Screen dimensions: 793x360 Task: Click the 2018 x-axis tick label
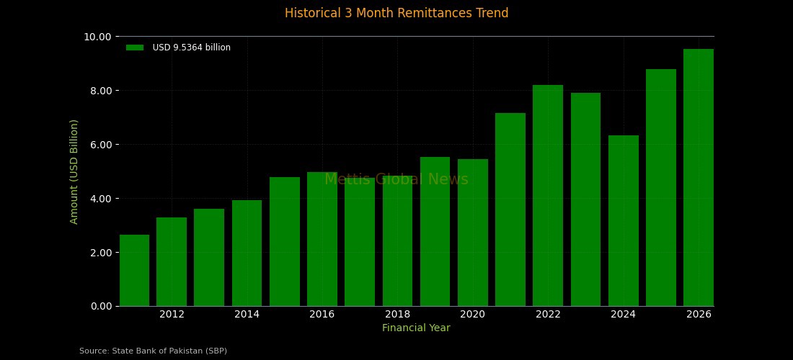[x=397, y=314]
